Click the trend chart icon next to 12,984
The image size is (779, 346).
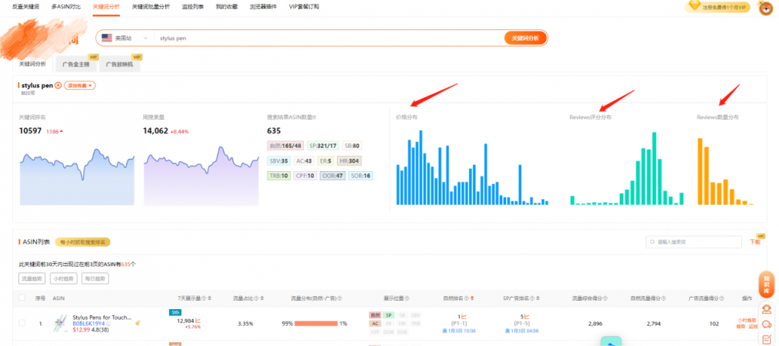point(198,320)
